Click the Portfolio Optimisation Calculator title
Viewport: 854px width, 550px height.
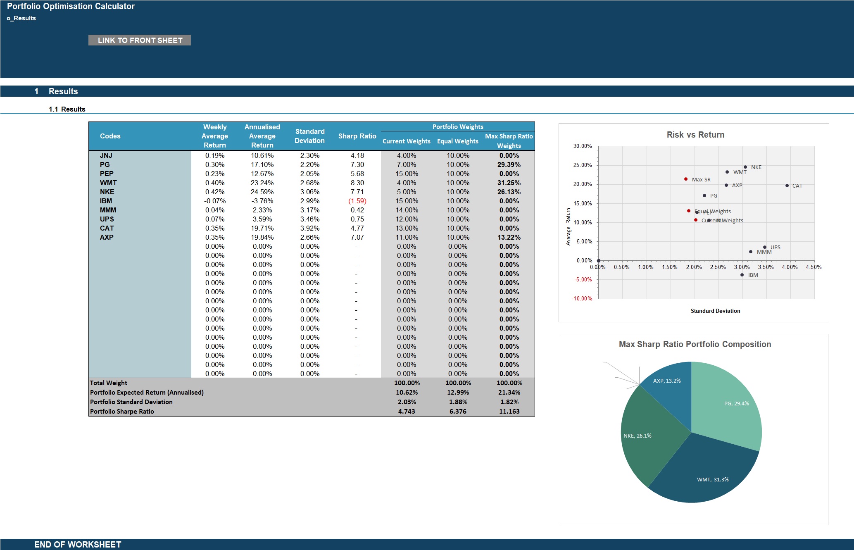71,6
